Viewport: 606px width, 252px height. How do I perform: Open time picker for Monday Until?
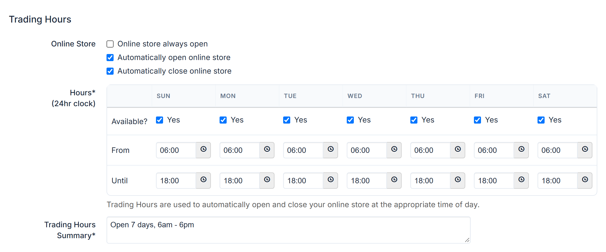pos(267,180)
